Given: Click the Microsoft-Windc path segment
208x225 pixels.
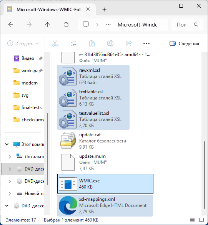Looking at the screenshot, I should point(138,25).
